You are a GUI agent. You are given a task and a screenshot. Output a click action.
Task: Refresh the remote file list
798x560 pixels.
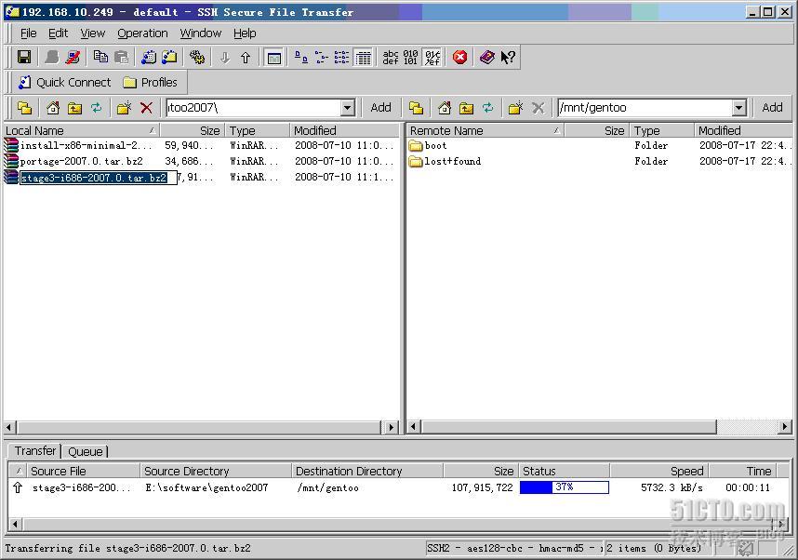(487, 108)
